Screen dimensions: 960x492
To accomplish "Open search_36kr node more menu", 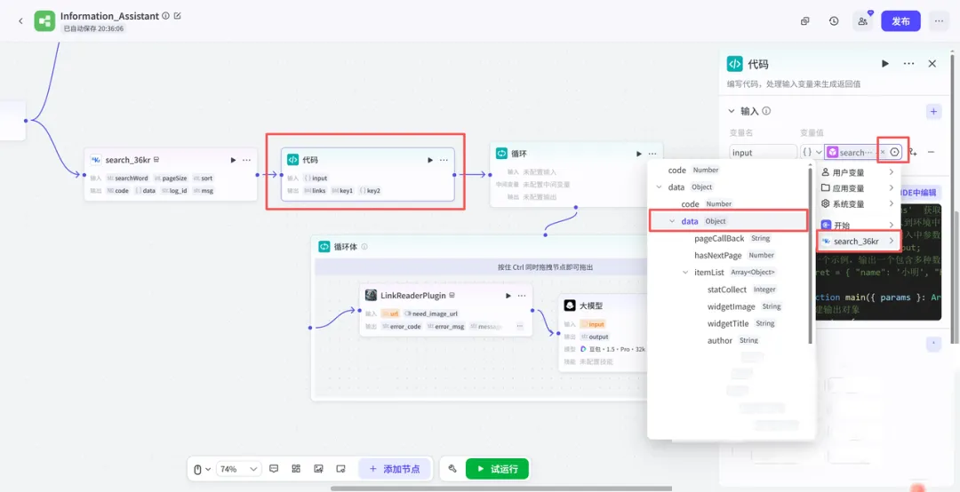I will 247,160.
